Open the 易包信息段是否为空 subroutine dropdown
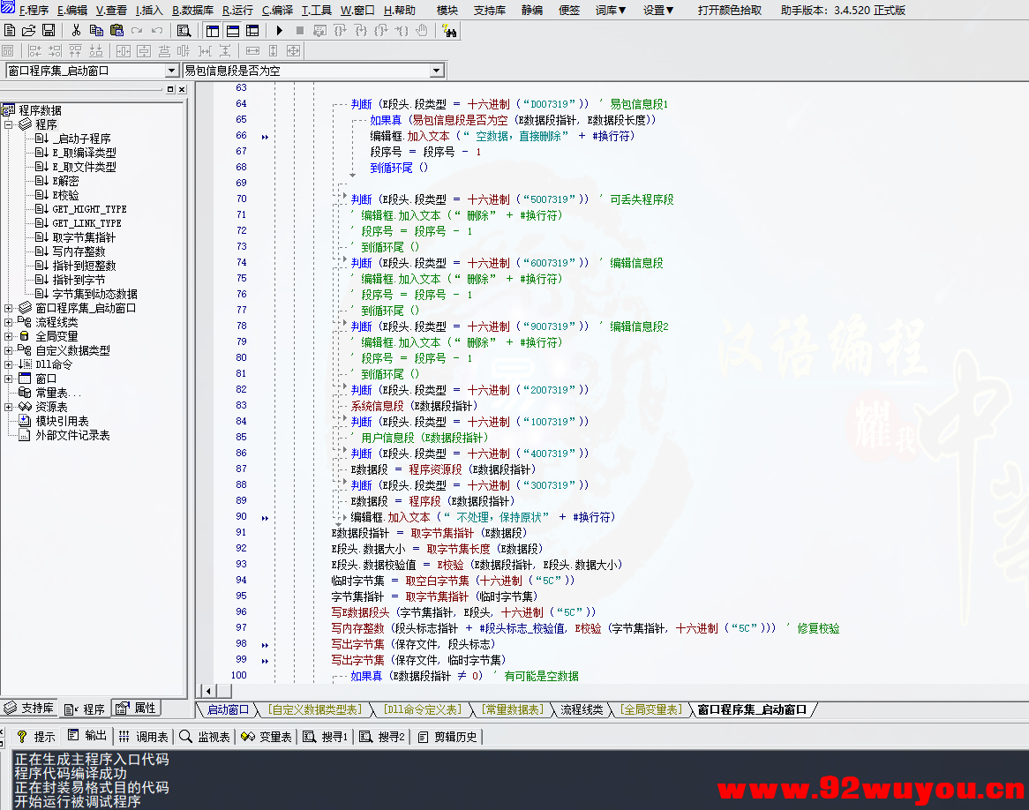 pos(437,69)
